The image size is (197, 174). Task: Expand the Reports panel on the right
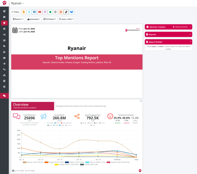168,34
